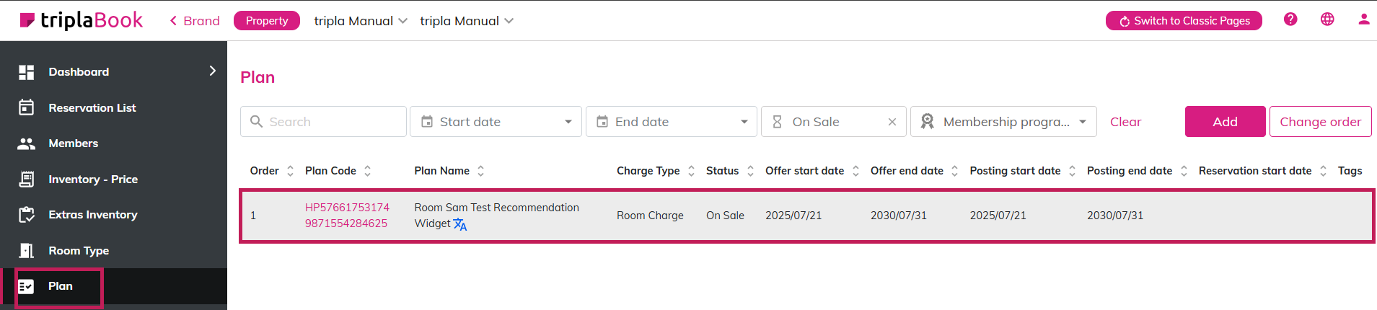Open first tripla Manual brand selector
This screenshot has width=1377, height=310.
360,21
